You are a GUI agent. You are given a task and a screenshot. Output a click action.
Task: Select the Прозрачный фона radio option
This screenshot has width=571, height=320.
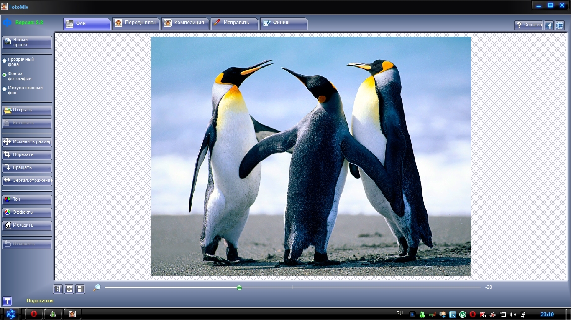[x=5, y=61]
